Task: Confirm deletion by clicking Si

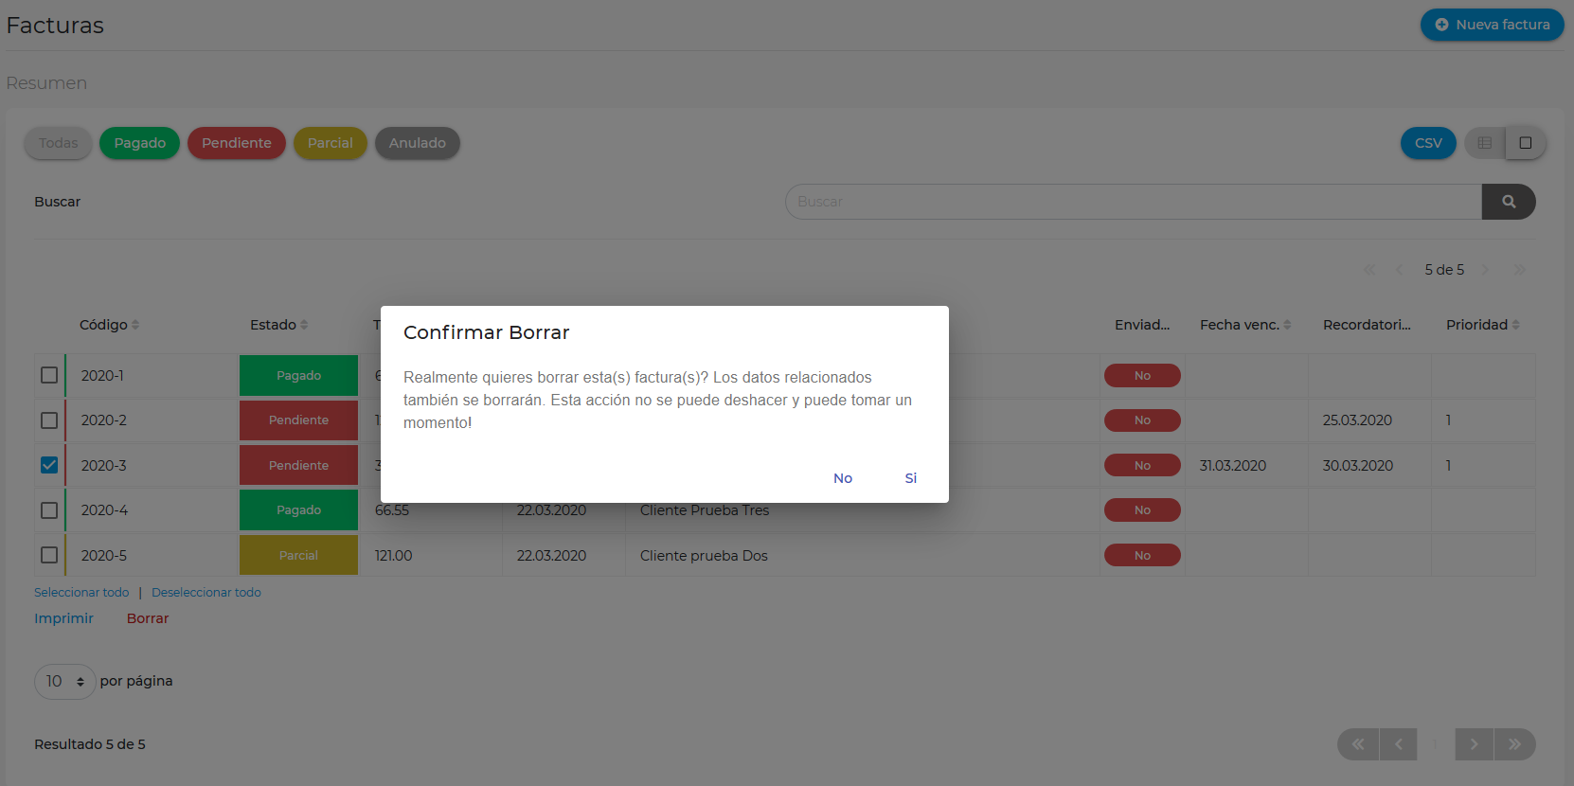Action: [910, 478]
